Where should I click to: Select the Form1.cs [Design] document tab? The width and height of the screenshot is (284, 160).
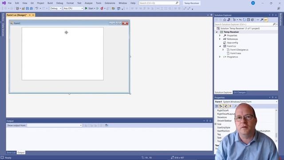pos(17,15)
